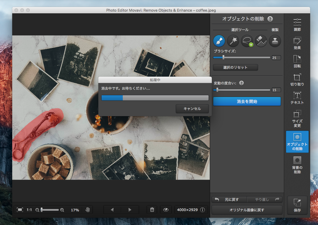Select the Brush selection tool
This screenshot has height=225, width=318.
click(x=219, y=41)
